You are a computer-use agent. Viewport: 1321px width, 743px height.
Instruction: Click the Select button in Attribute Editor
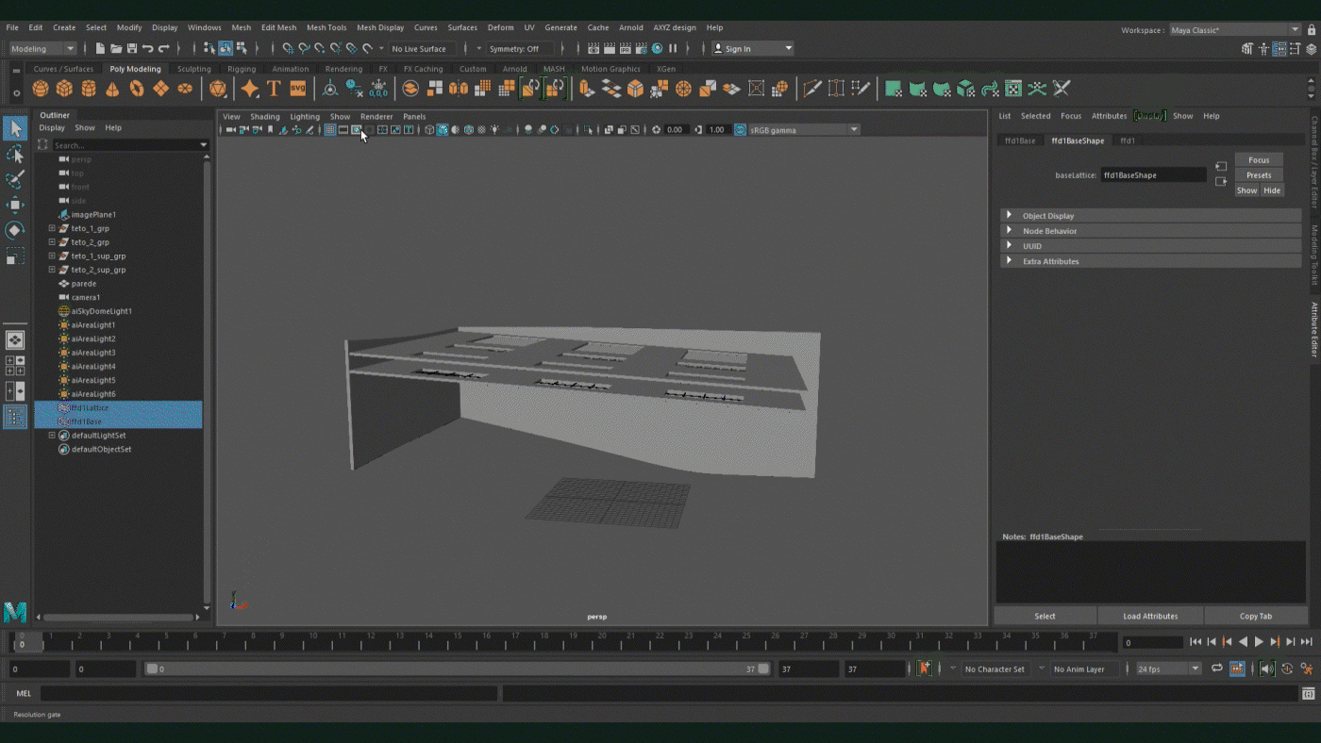coord(1045,616)
